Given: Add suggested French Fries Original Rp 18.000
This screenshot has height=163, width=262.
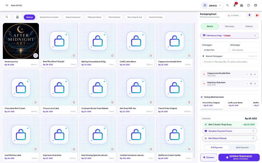Looking at the screenshot, I should [x=212, y=104].
